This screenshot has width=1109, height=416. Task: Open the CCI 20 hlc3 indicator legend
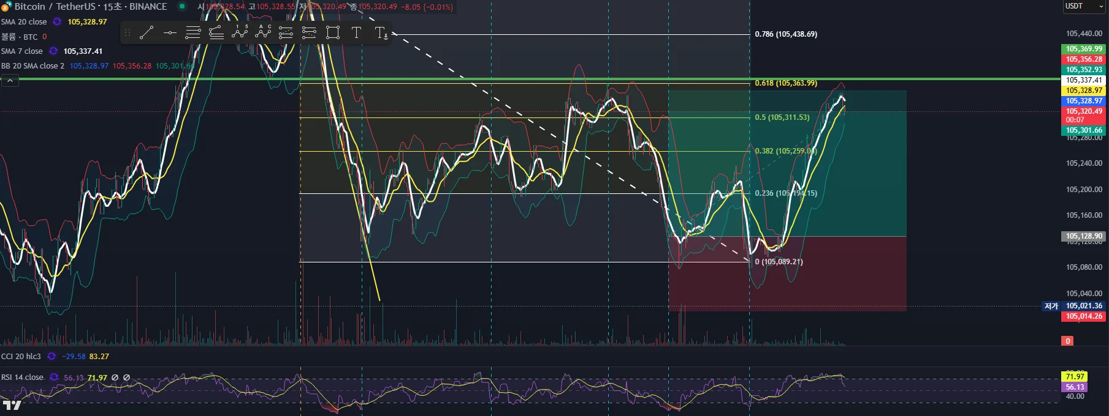[21, 356]
